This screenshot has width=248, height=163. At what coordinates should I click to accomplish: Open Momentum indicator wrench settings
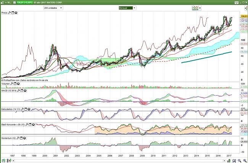click(x=18, y=138)
